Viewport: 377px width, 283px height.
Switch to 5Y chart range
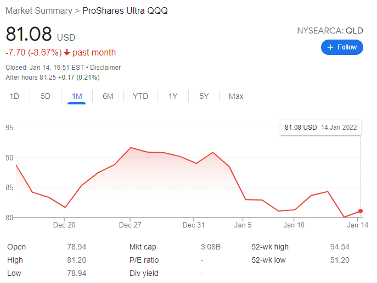[x=204, y=96]
